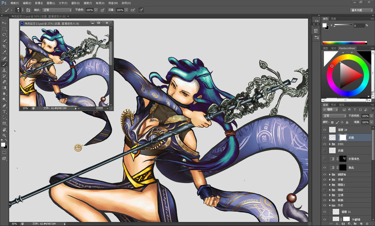Click the 武器 layer mask thumbnail
Image resolution: width=375 pixels, height=226 pixels.
(x=343, y=137)
